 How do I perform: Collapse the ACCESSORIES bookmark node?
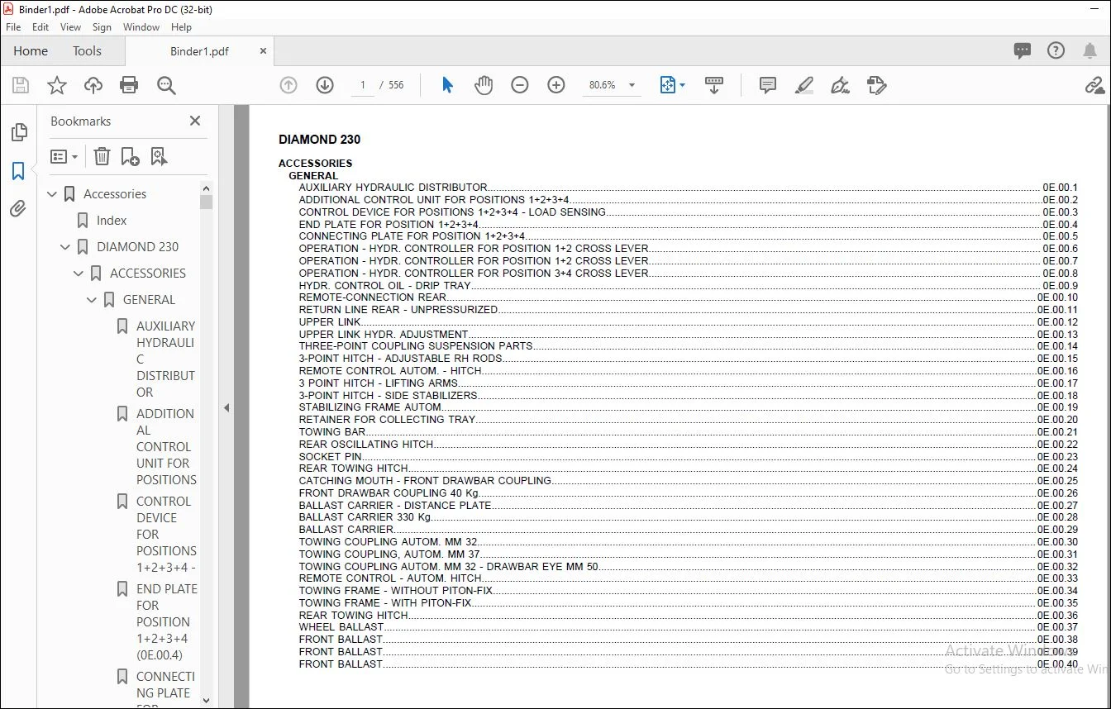[79, 274]
